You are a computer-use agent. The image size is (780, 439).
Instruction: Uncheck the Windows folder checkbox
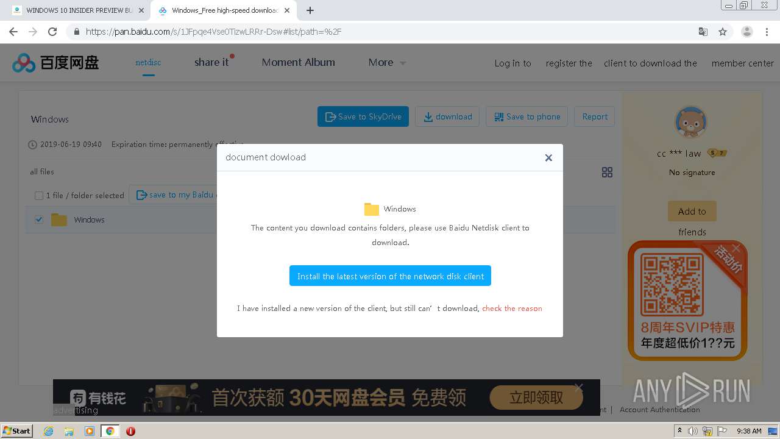[39, 220]
